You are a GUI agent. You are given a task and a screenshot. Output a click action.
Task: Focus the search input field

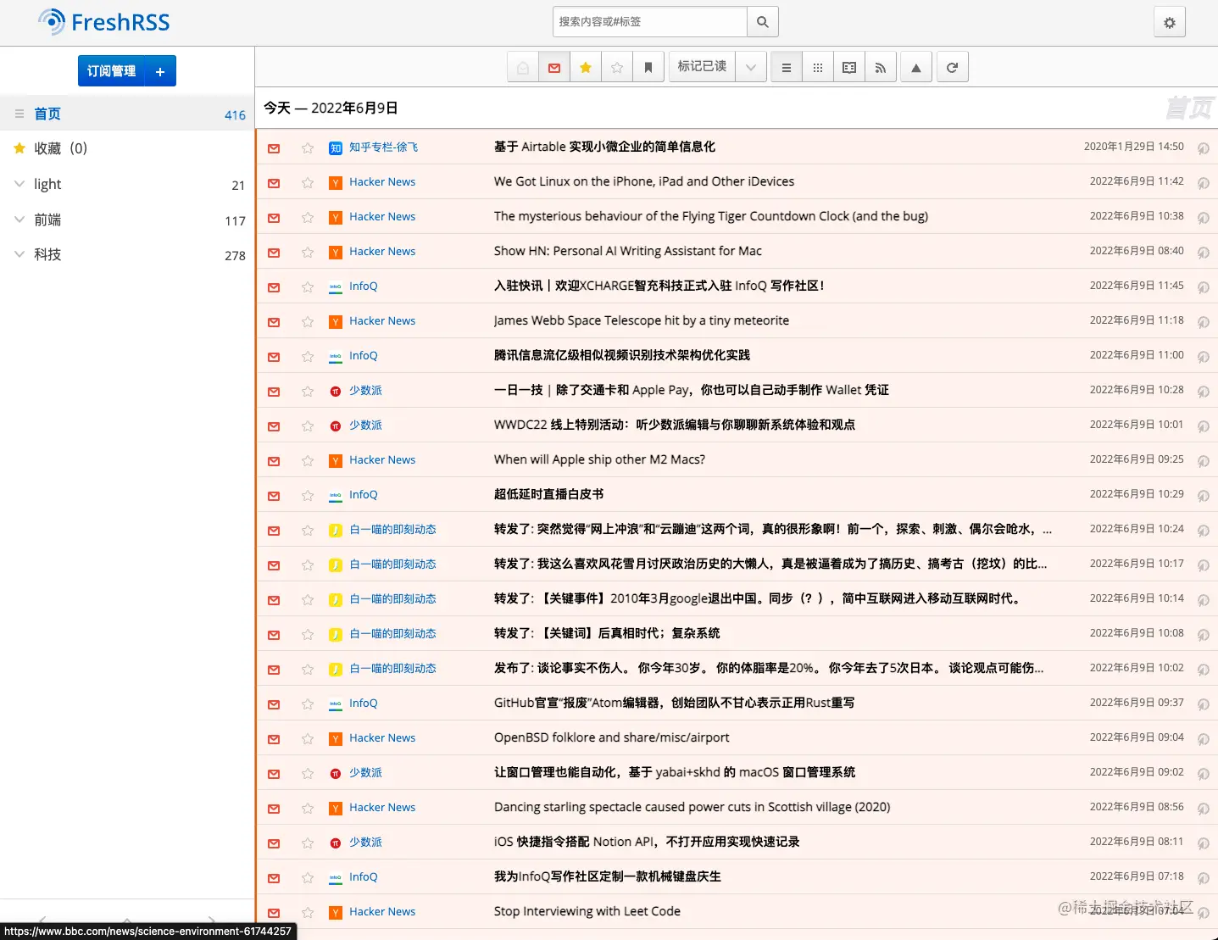pyautogui.click(x=649, y=22)
